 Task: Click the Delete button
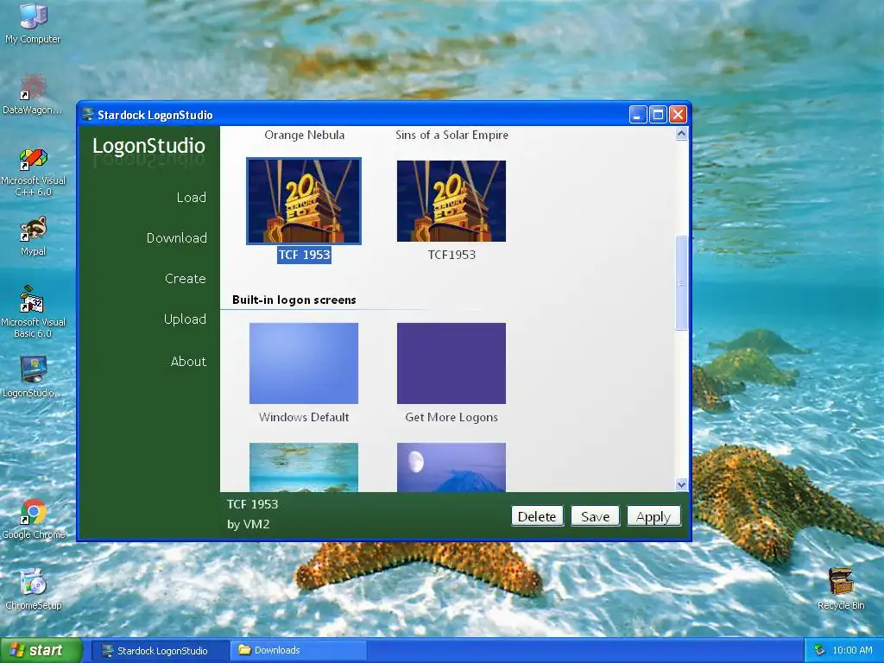pyautogui.click(x=537, y=516)
